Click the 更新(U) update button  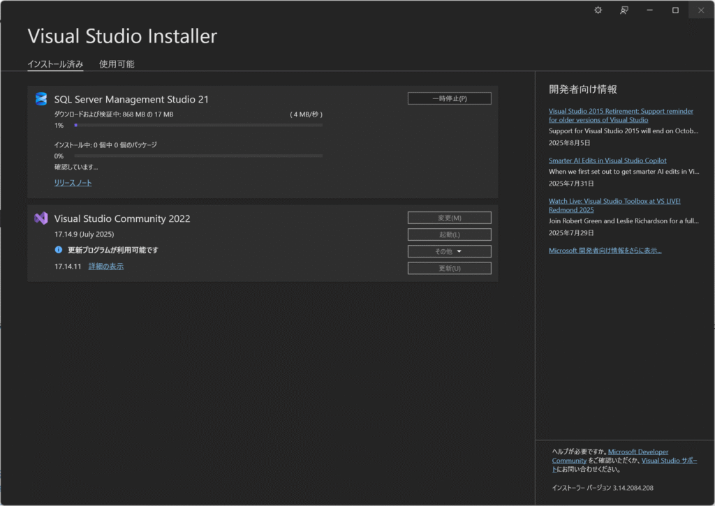449,268
